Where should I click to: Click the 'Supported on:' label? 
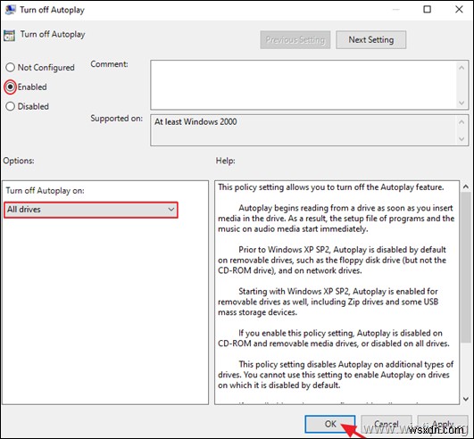pos(116,119)
